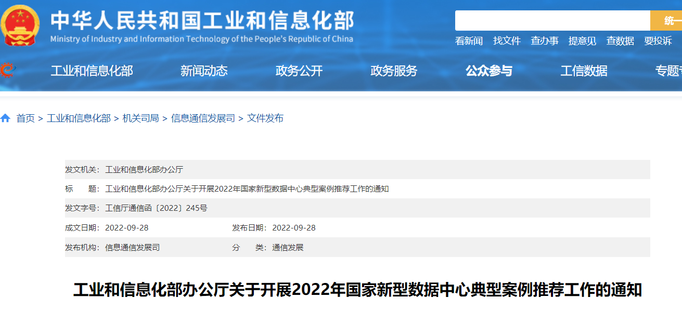Screen dimensions: 682x311
Task: Click the red gear icon beside navigation
Action: 7,70
